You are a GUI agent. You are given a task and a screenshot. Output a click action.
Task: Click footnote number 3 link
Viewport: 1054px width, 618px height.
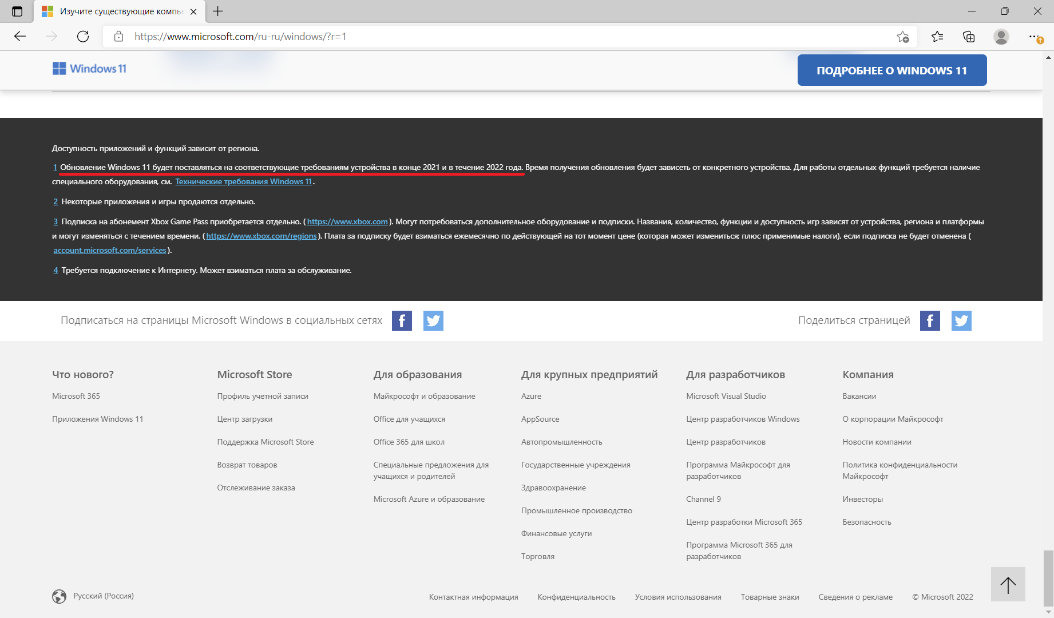tap(56, 222)
